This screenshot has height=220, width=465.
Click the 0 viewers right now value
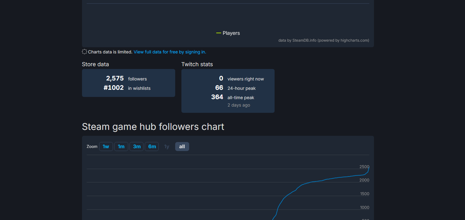221,79
